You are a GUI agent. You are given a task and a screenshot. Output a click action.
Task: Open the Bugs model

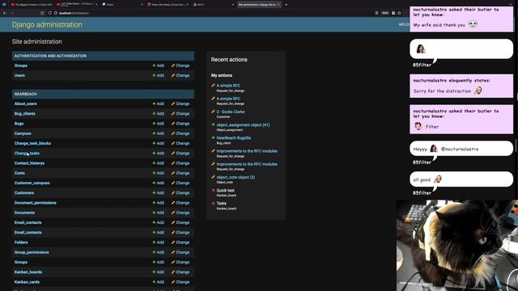[x=19, y=124]
